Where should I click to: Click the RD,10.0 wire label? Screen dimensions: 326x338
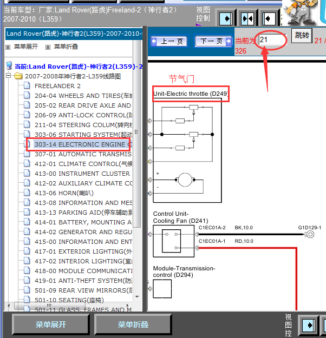[244, 241]
